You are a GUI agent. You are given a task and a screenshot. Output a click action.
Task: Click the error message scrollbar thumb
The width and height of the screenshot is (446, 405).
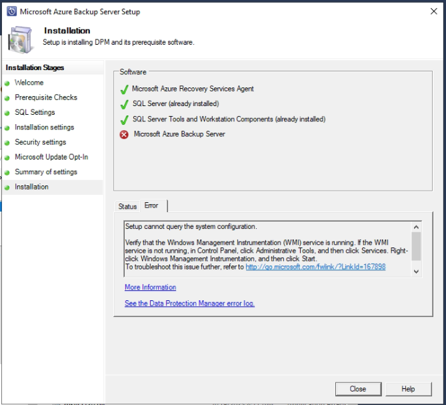pos(416,246)
